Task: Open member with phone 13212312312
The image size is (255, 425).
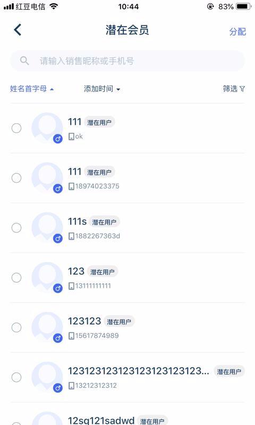Action: 127,377
